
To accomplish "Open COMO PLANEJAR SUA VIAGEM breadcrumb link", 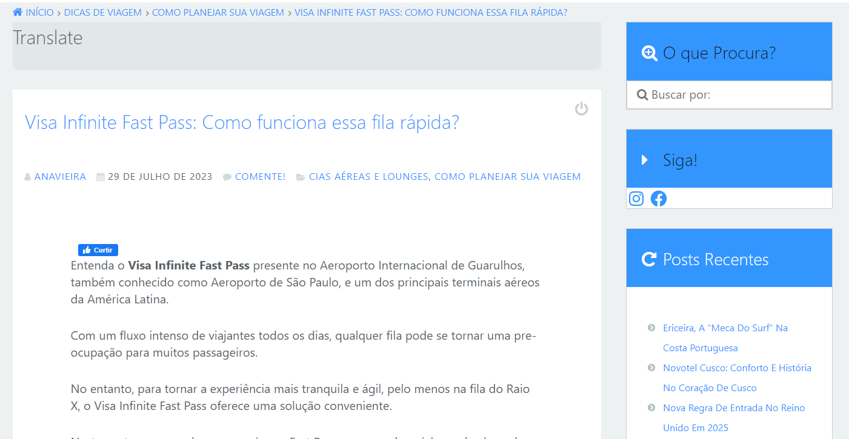I will click(218, 12).
